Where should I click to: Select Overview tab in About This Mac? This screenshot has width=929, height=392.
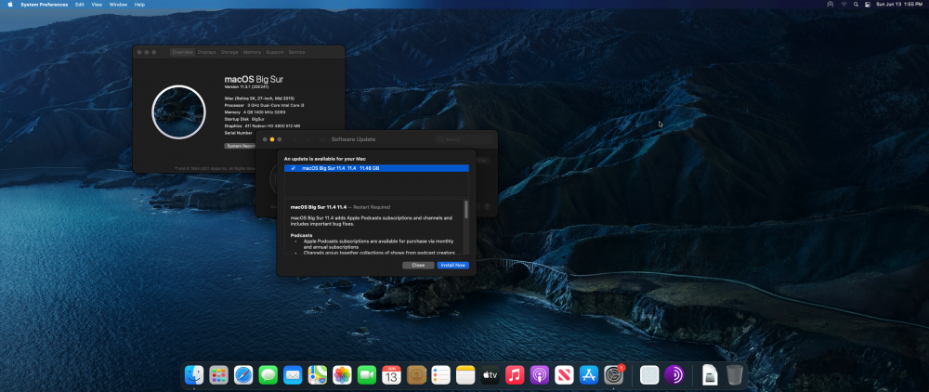point(182,52)
